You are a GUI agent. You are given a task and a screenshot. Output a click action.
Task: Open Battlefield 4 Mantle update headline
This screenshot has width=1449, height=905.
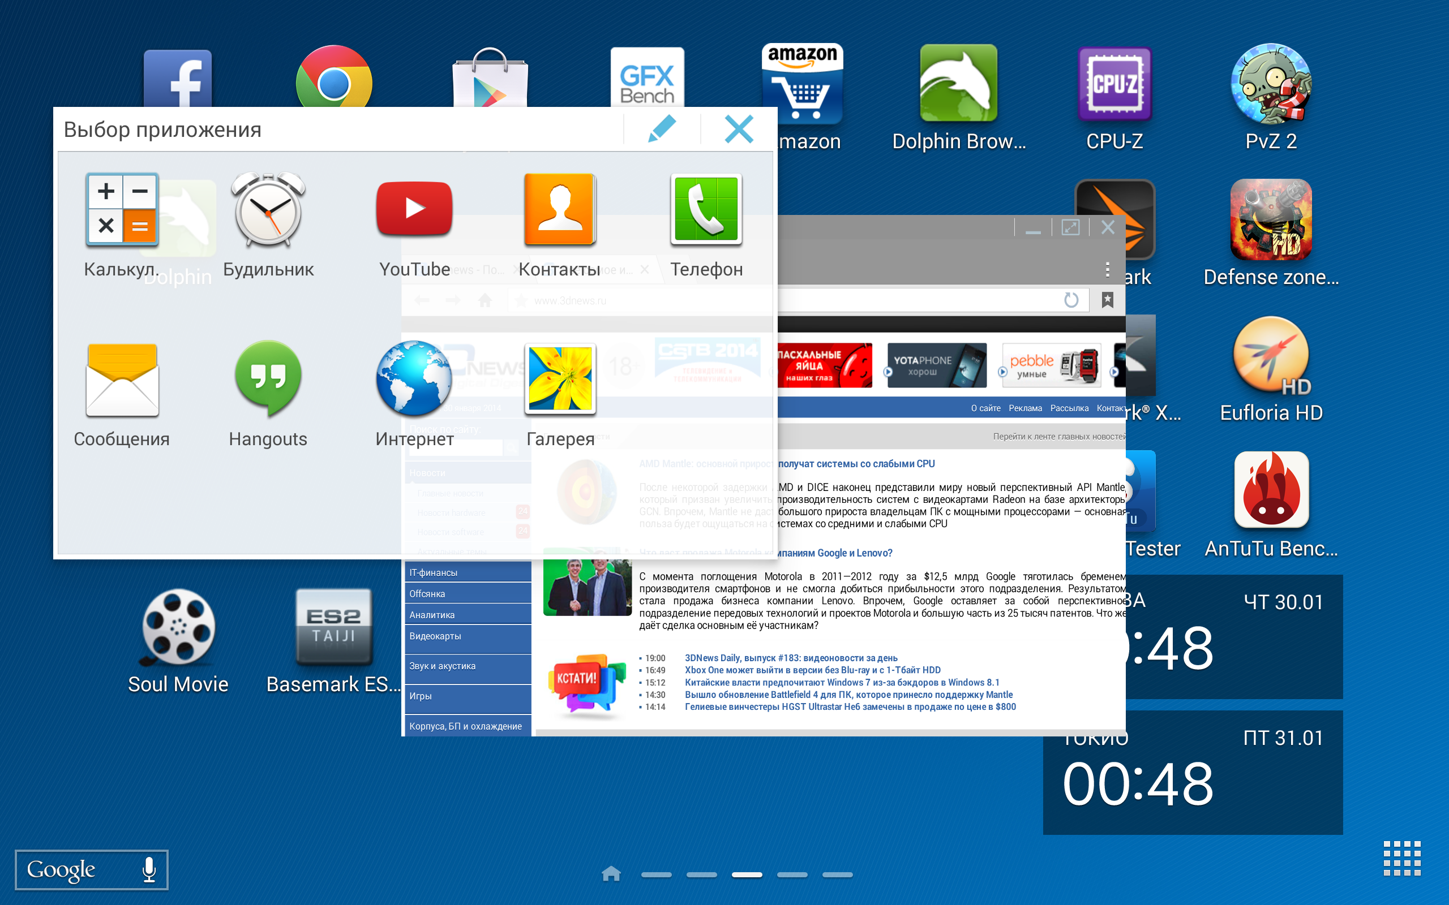pyautogui.click(x=848, y=695)
